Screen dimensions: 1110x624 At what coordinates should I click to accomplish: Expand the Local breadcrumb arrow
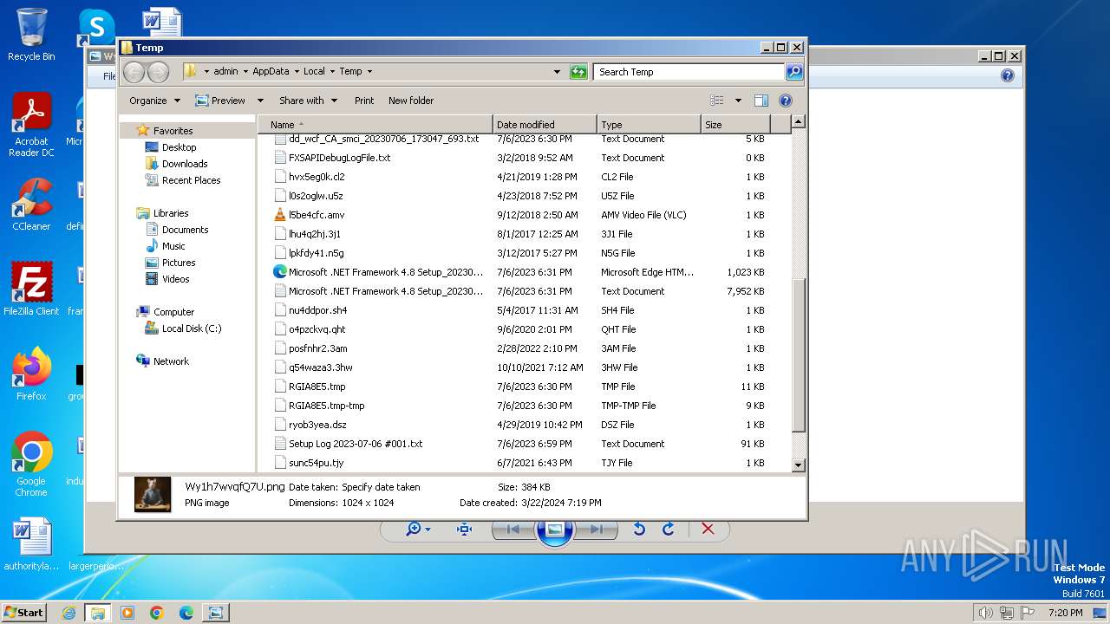coord(332,72)
